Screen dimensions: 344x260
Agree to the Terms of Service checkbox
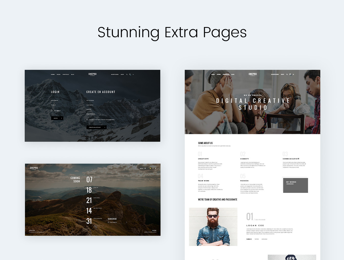87,120
